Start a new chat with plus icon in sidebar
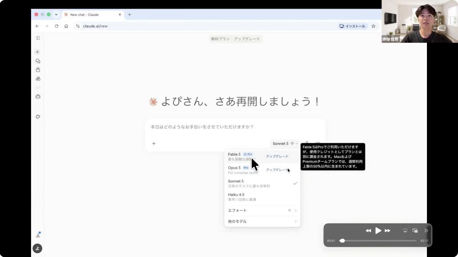This screenshot has width=458, height=257. [37, 52]
